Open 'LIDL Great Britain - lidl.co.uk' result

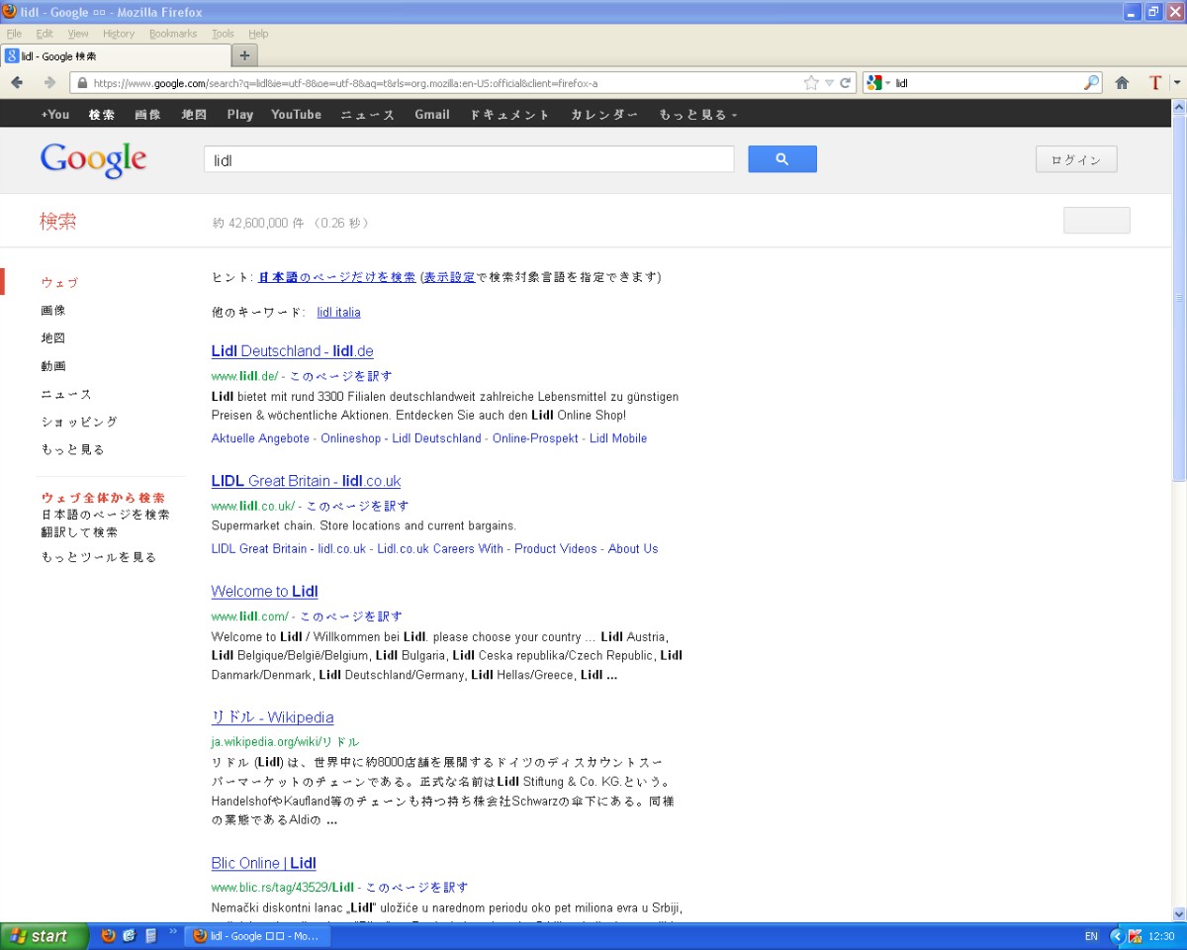pos(306,481)
